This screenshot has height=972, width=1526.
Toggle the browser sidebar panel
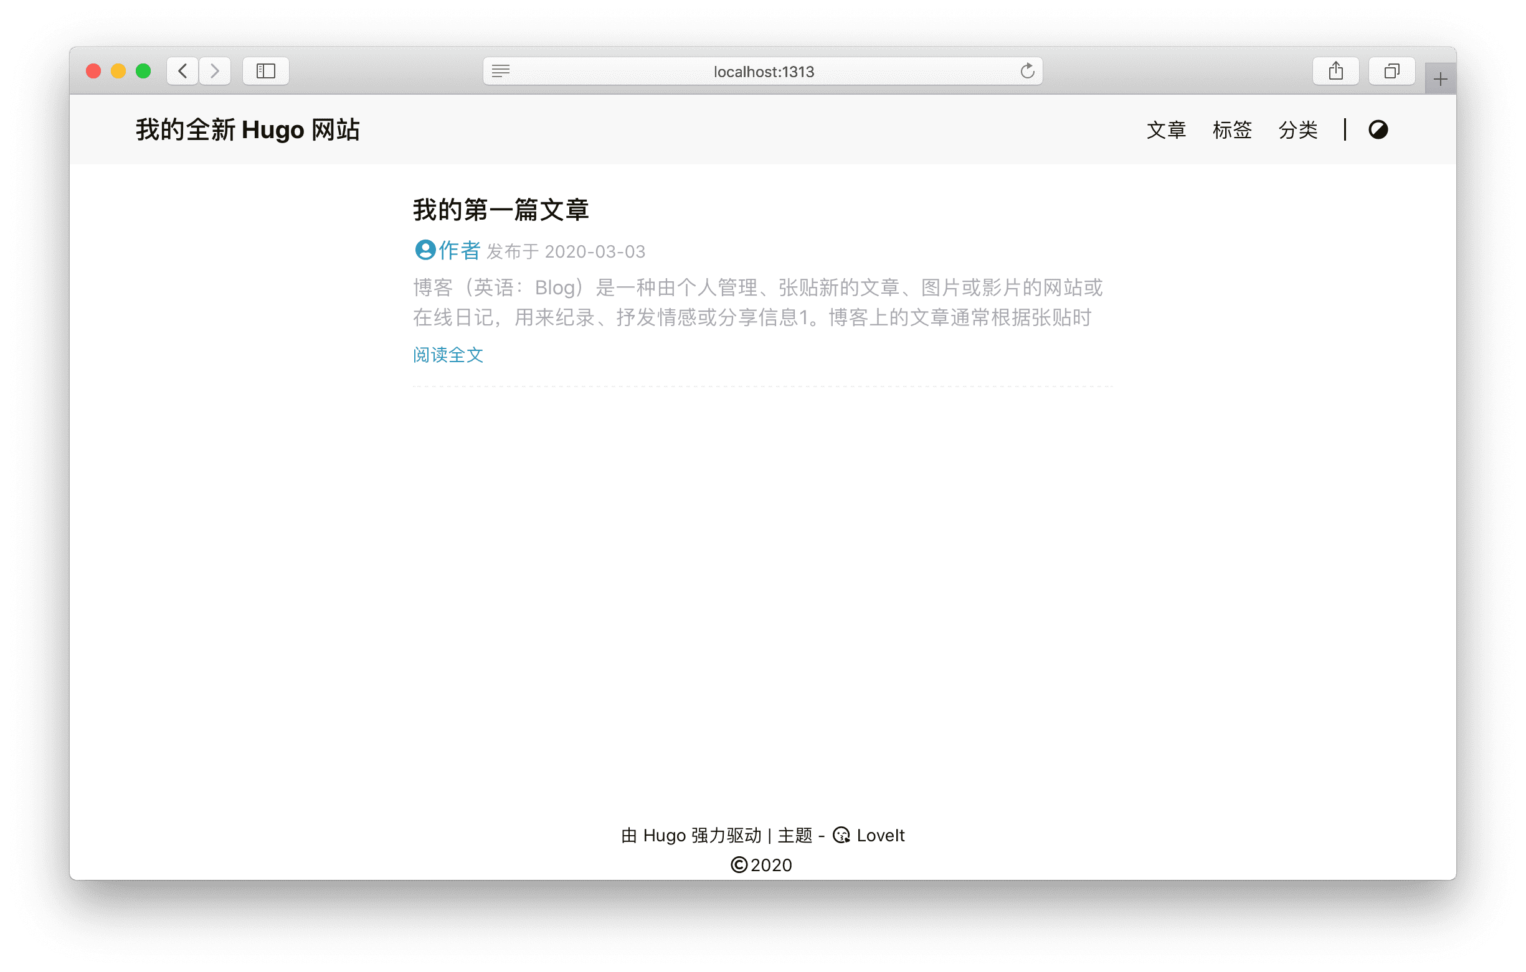(265, 70)
